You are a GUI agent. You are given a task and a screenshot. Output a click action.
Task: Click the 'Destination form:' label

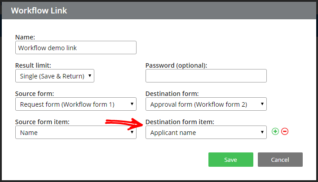coord(172,94)
